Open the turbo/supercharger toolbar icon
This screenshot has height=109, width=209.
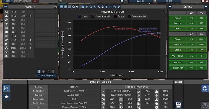78,7
